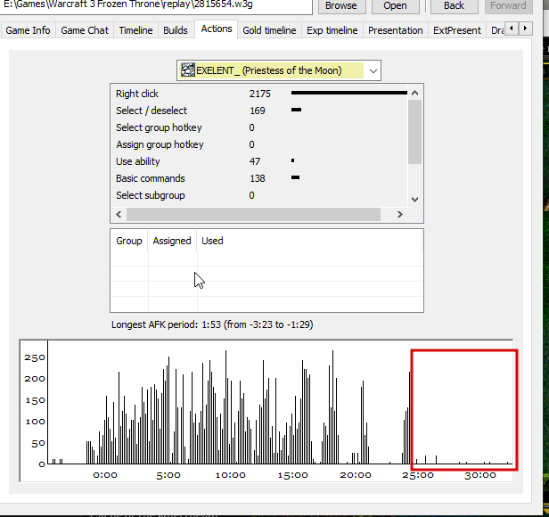549x517 pixels.
Task: Click the left arrow of the horizontal scrollbar
Action: 119,214
